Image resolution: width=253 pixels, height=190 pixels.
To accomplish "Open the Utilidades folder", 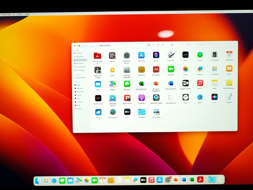I will (142, 112).
